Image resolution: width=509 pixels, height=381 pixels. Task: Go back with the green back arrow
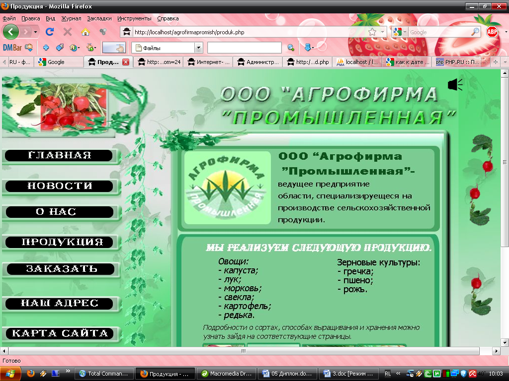(x=11, y=32)
